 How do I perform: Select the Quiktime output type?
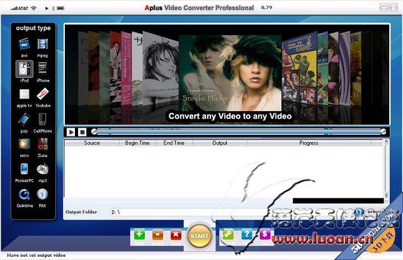(24, 194)
